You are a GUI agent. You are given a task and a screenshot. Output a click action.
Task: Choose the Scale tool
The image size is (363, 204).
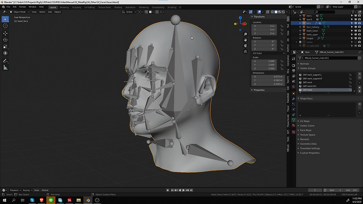click(x=5, y=46)
